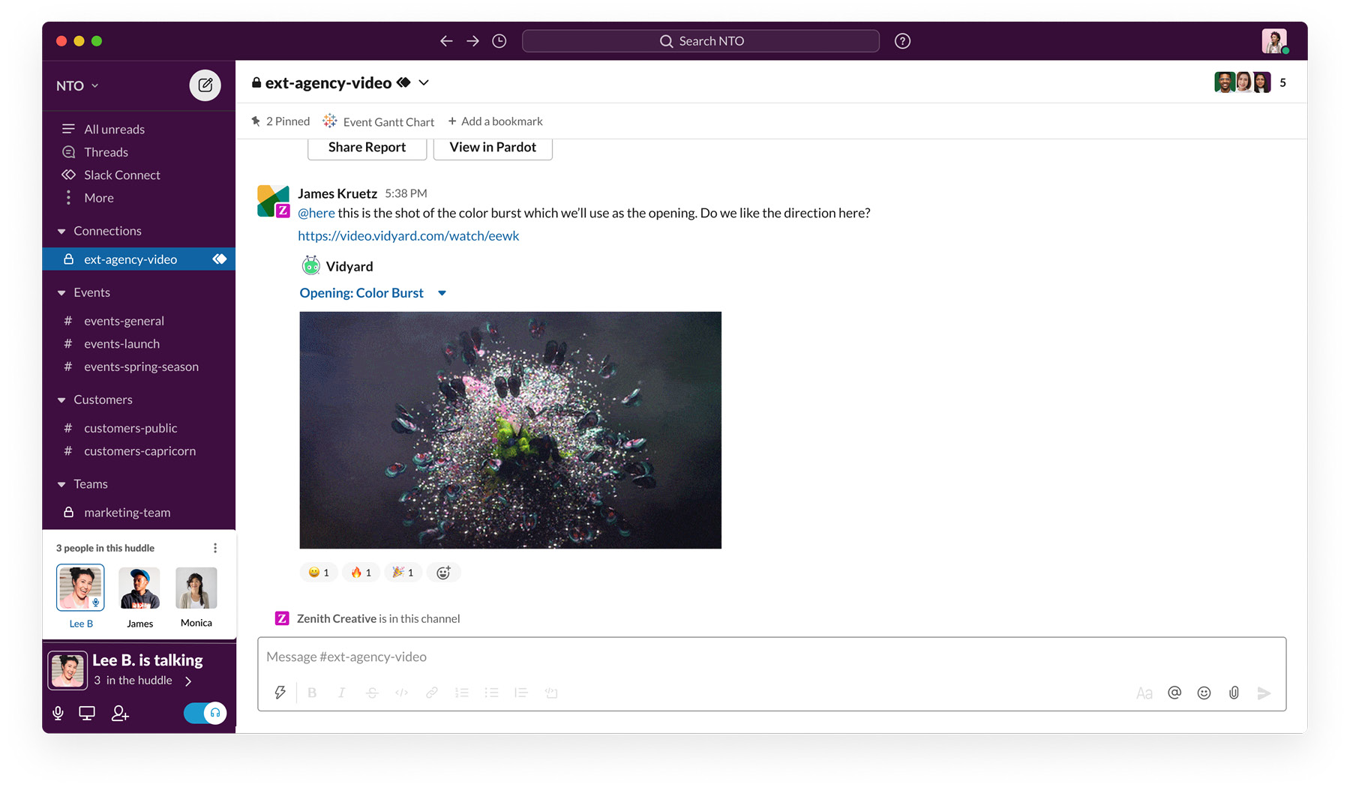The image size is (1350, 787).
Task: Toggle the smiley face reaction
Action: tap(319, 573)
